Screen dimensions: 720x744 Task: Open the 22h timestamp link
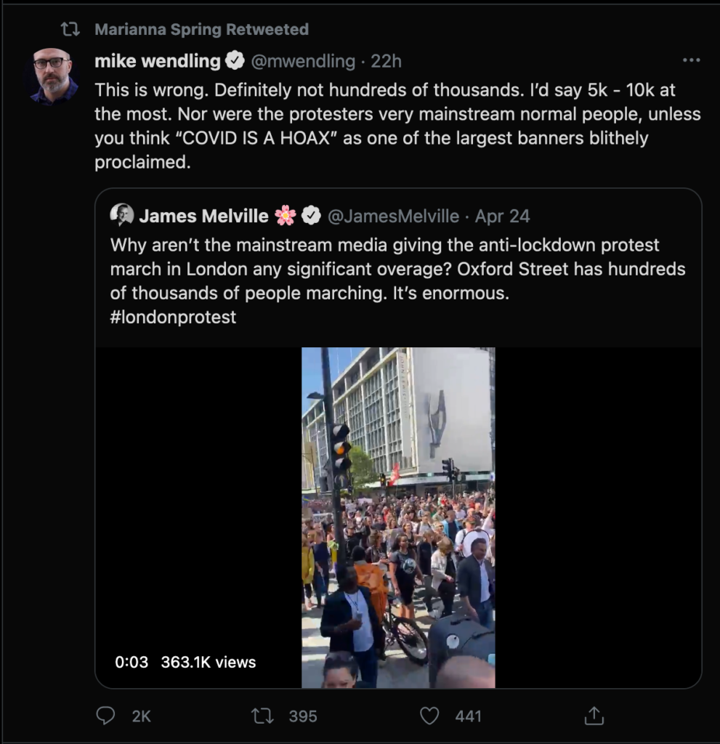[386, 61]
